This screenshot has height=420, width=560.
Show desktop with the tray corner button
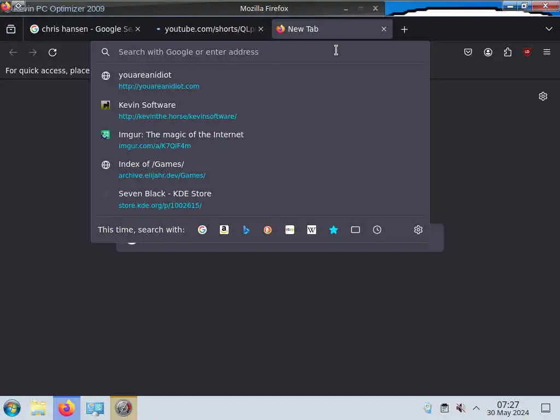click(x=546, y=408)
